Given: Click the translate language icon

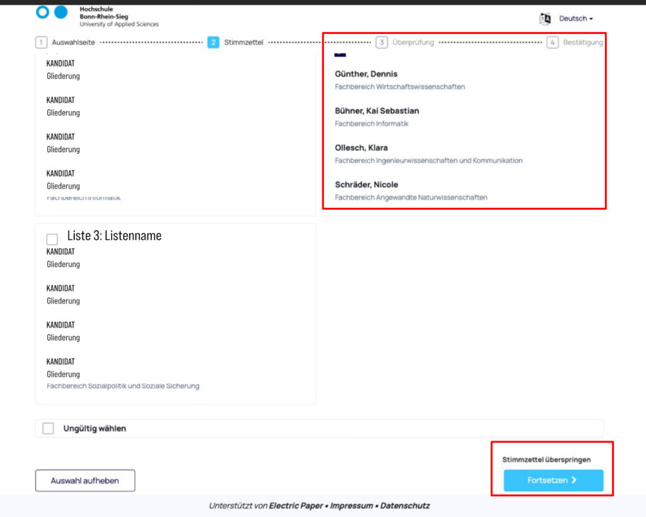Looking at the screenshot, I should 545,18.
